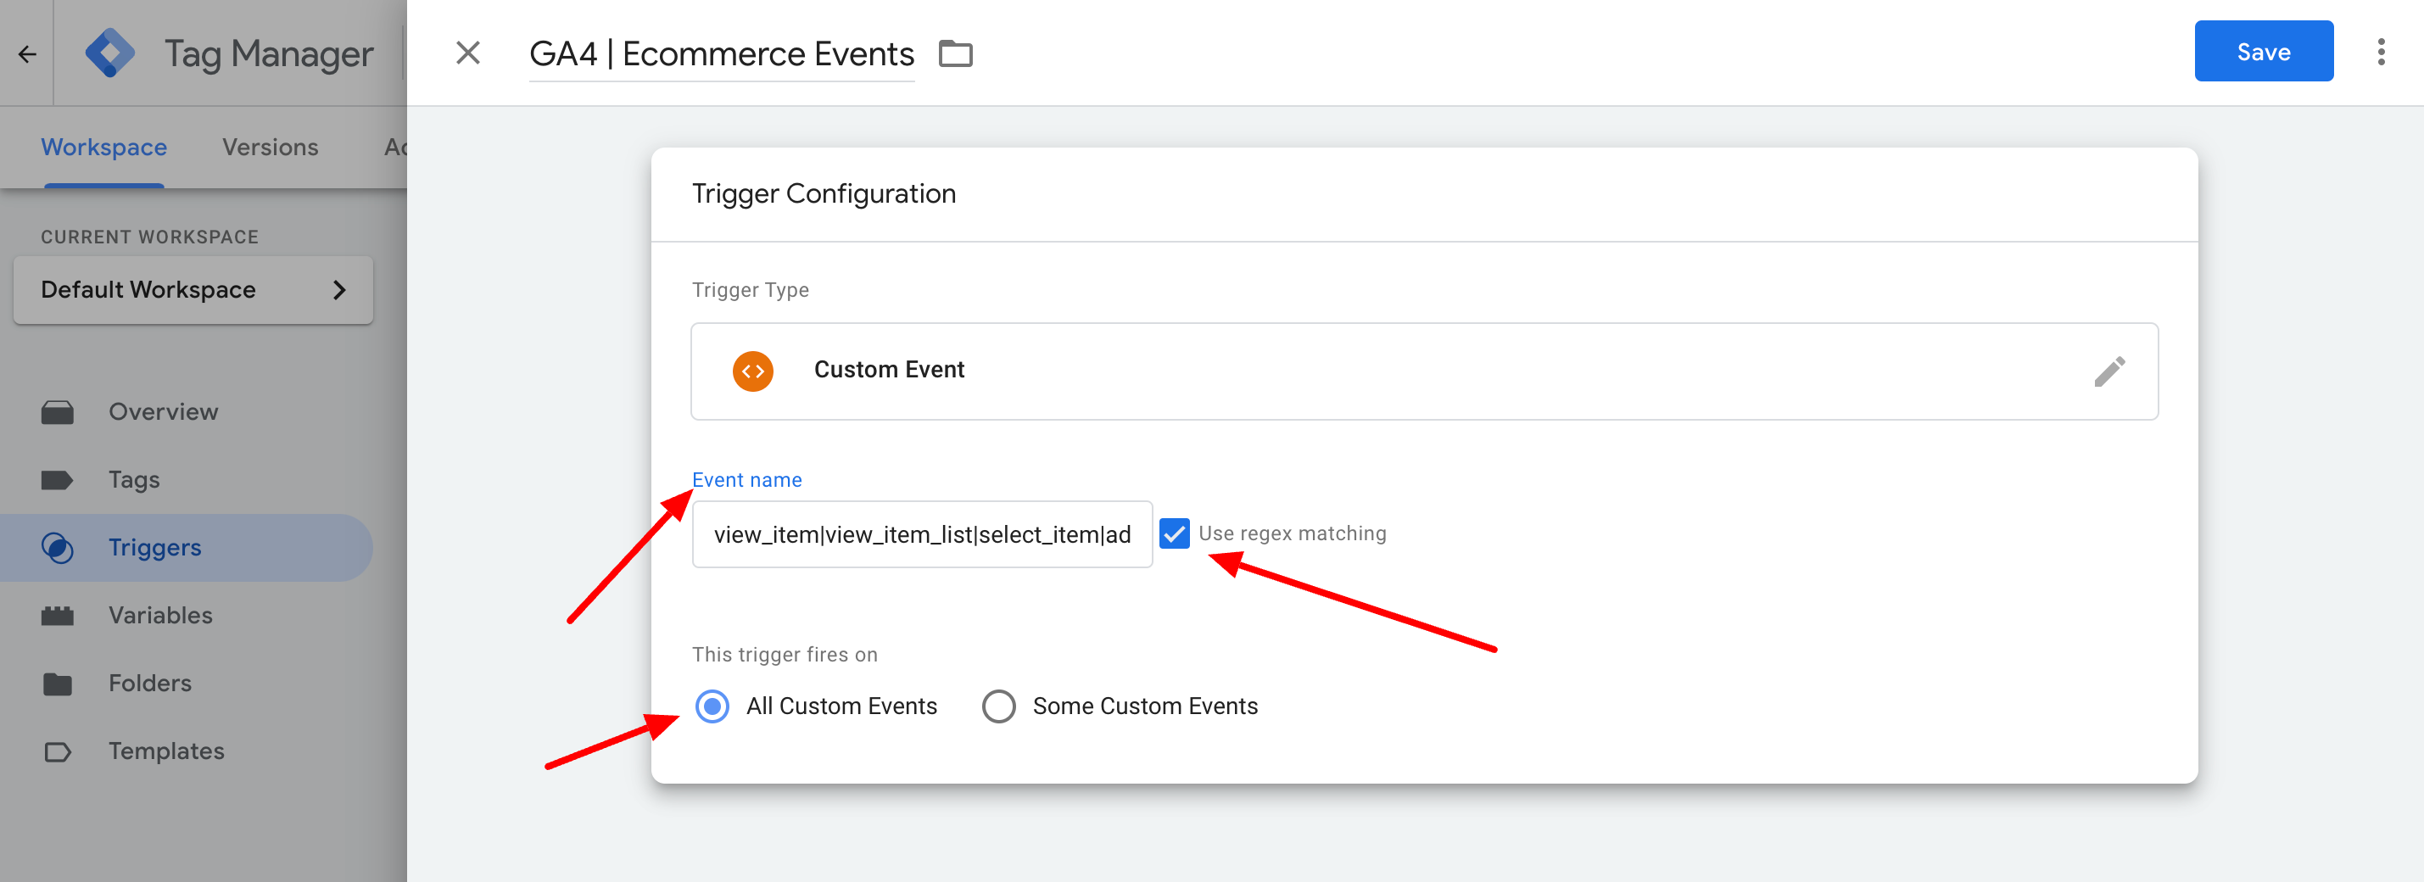Click the Custom Event trigger type box
Viewport: 2424px width, 882px height.
click(x=1424, y=371)
